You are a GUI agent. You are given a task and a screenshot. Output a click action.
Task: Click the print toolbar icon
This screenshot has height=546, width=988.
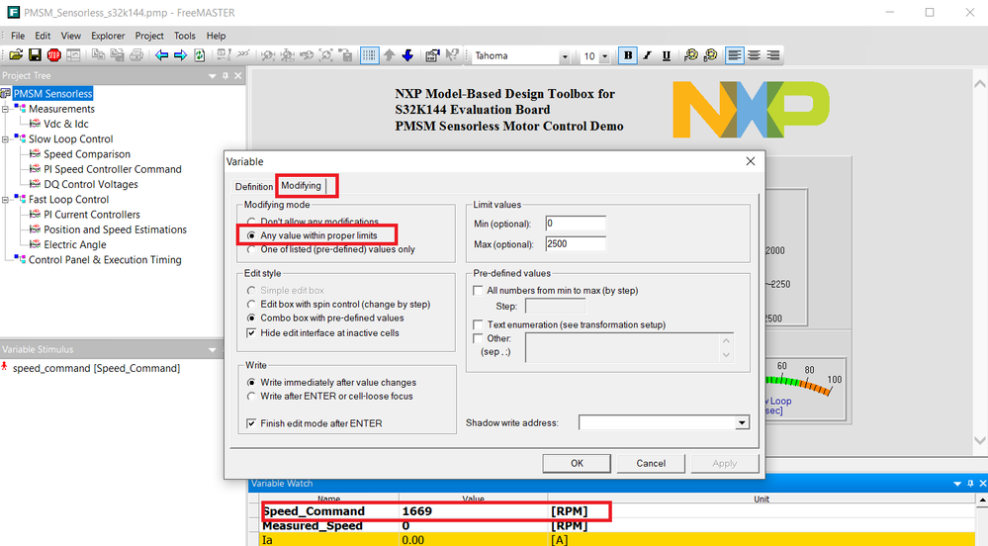click(136, 55)
